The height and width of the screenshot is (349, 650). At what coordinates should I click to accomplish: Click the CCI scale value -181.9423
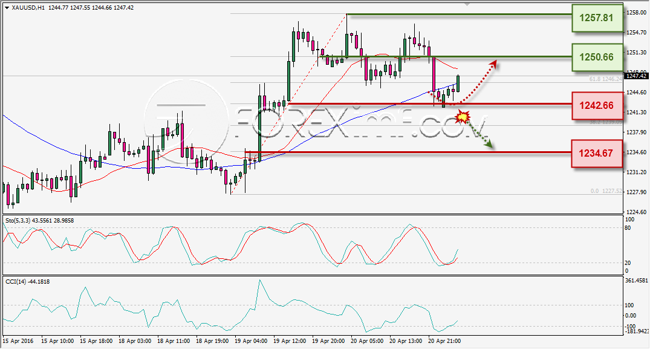(636, 331)
